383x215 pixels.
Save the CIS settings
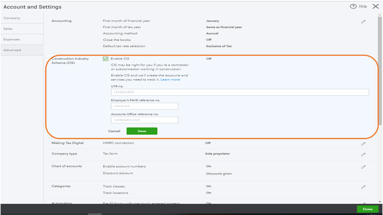point(142,131)
